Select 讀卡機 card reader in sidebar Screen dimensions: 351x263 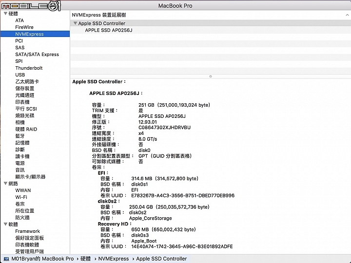22,156
